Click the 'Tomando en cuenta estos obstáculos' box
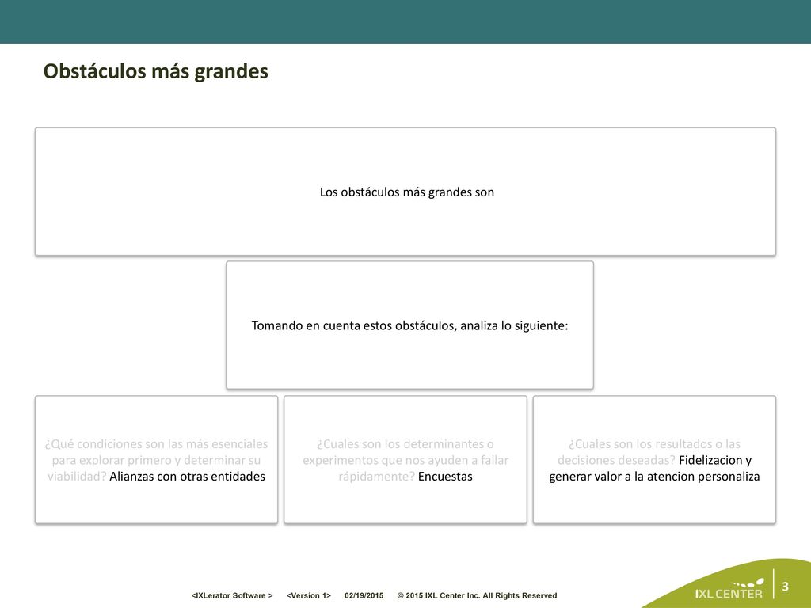 (x=409, y=325)
